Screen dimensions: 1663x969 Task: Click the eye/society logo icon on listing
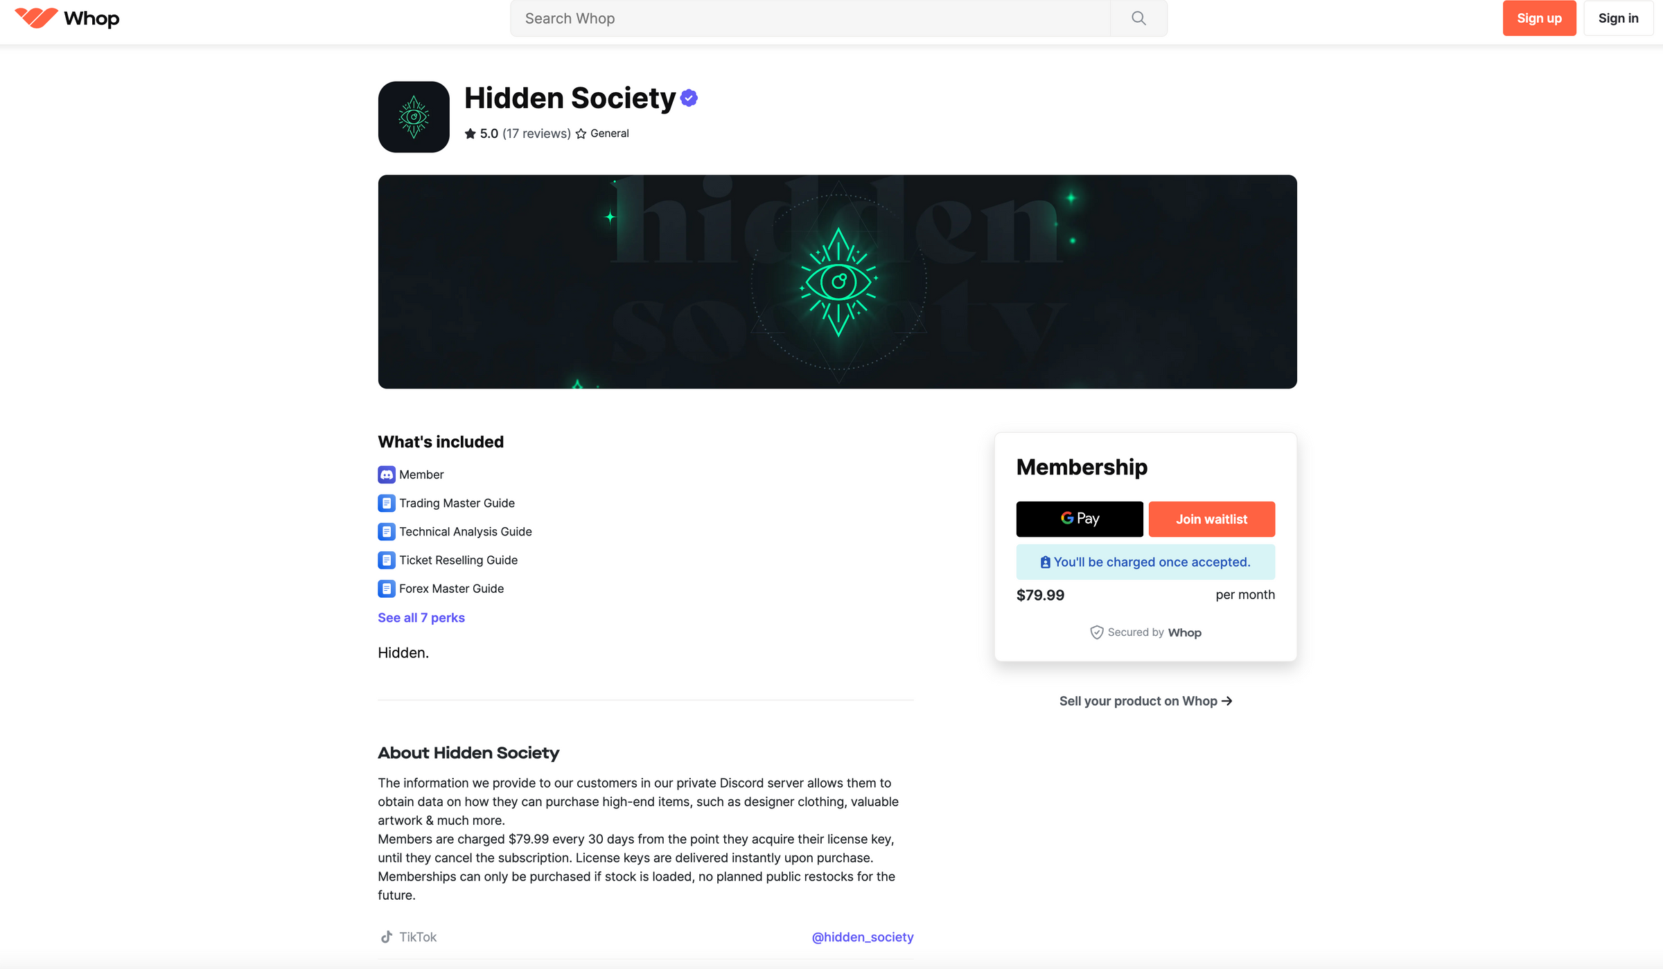tap(413, 116)
